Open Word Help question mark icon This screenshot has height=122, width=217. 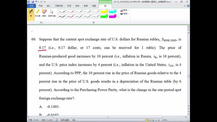[188, 5]
